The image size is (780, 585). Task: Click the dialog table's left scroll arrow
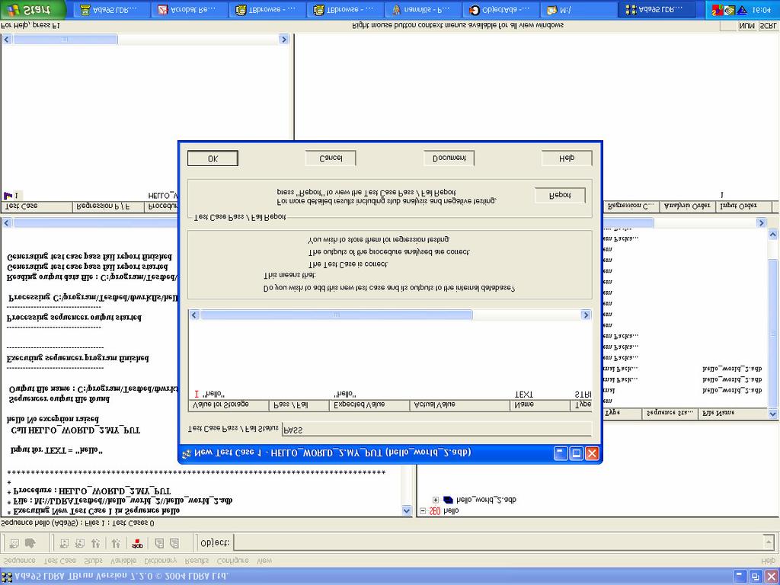click(x=194, y=315)
